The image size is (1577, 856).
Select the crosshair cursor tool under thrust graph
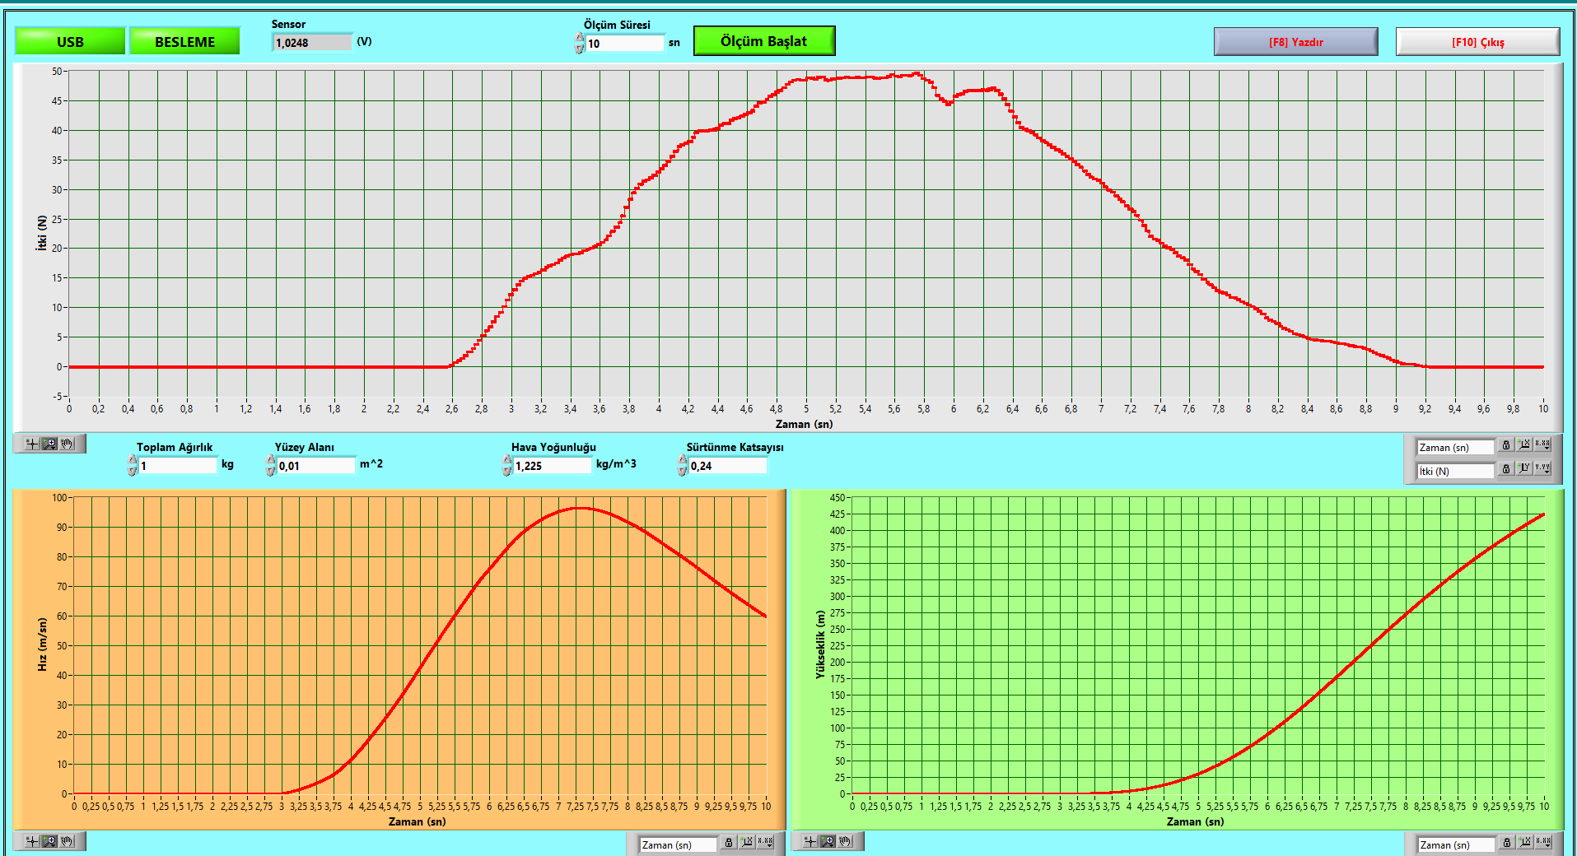(x=32, y=444)
